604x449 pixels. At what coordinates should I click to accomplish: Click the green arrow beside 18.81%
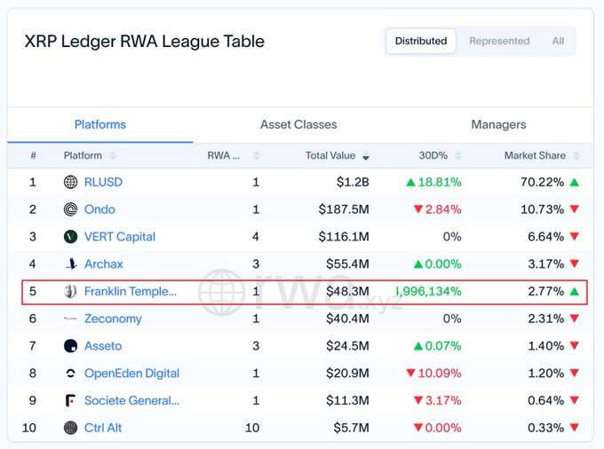point(410,182)
